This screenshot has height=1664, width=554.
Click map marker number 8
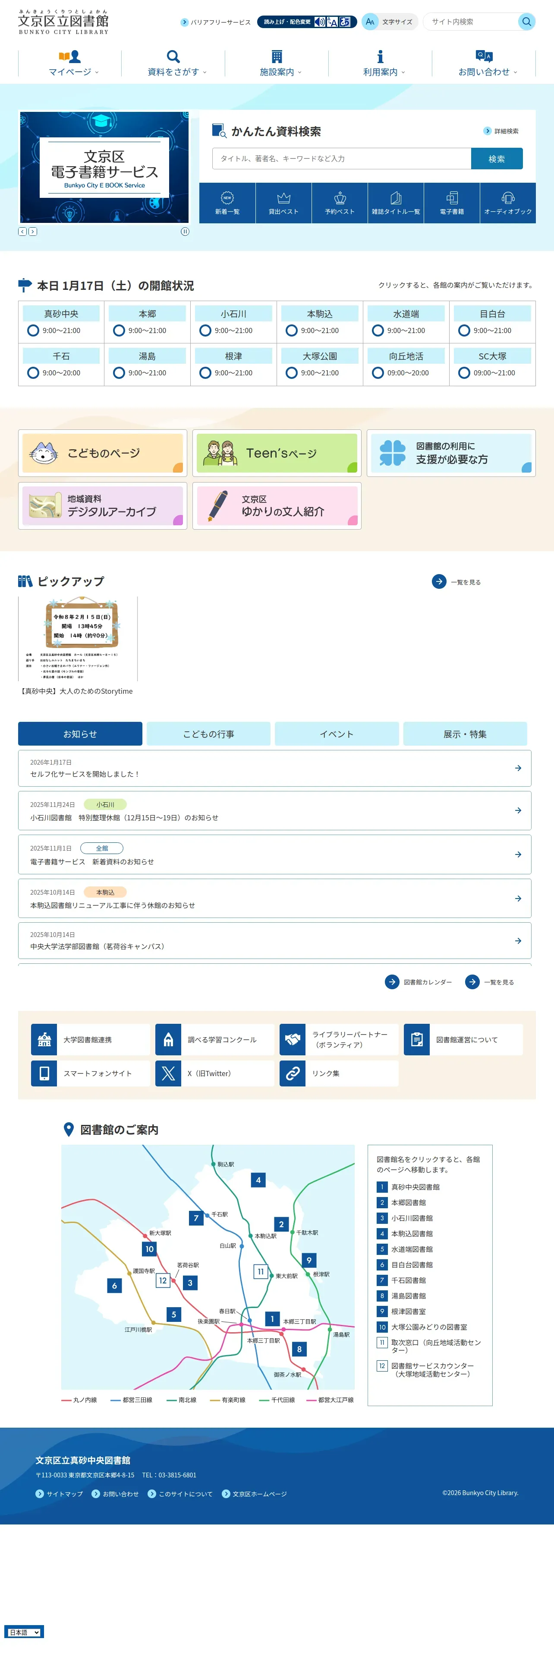(299, 1350)
